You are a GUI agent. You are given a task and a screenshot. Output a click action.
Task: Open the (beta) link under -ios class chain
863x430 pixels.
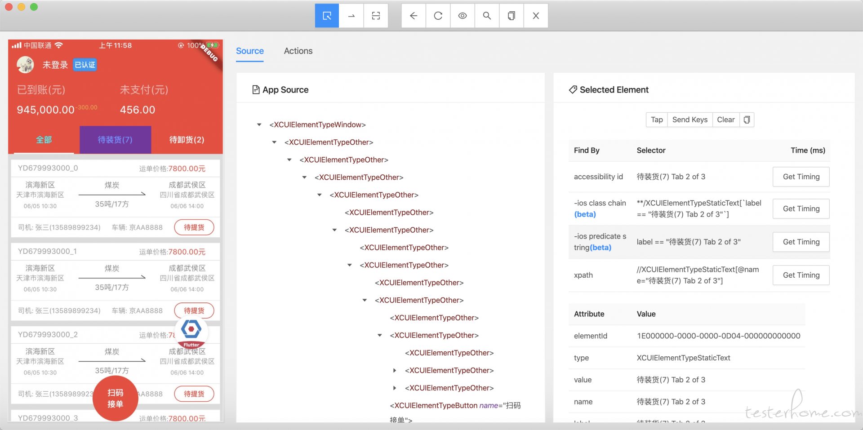pos(585,214)
